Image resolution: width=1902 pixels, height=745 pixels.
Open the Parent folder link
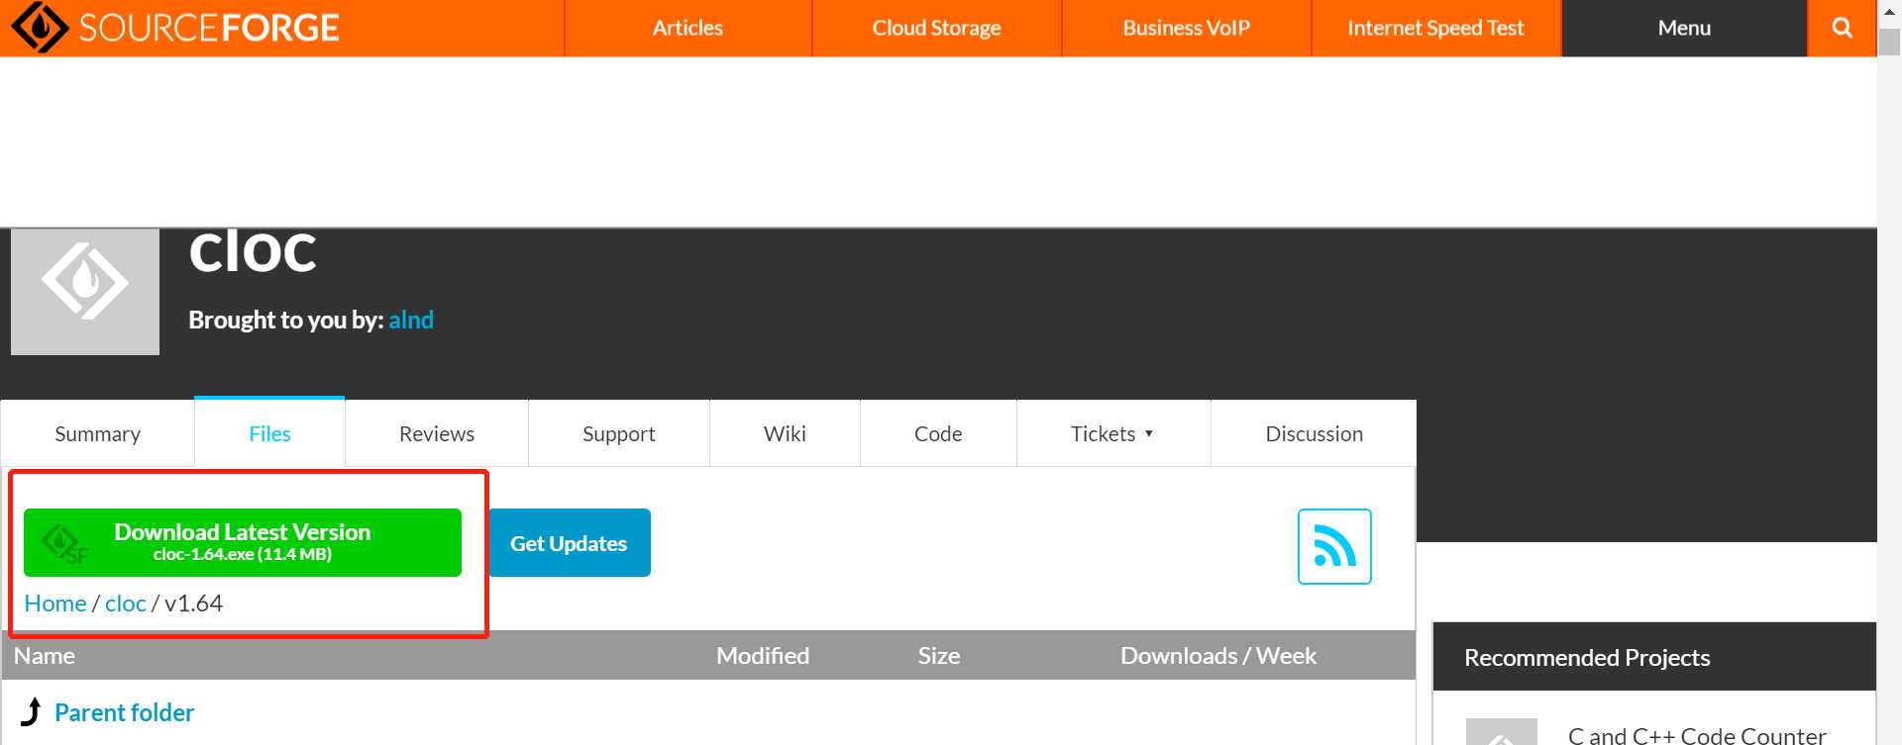click(124, 712)
